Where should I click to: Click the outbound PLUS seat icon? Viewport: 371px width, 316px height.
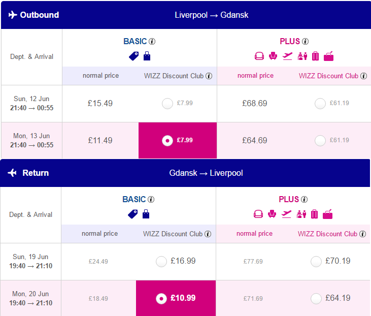(x=273, y=56)
